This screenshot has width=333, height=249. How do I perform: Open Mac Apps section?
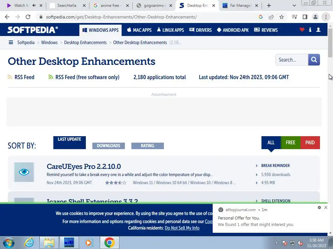139,30
